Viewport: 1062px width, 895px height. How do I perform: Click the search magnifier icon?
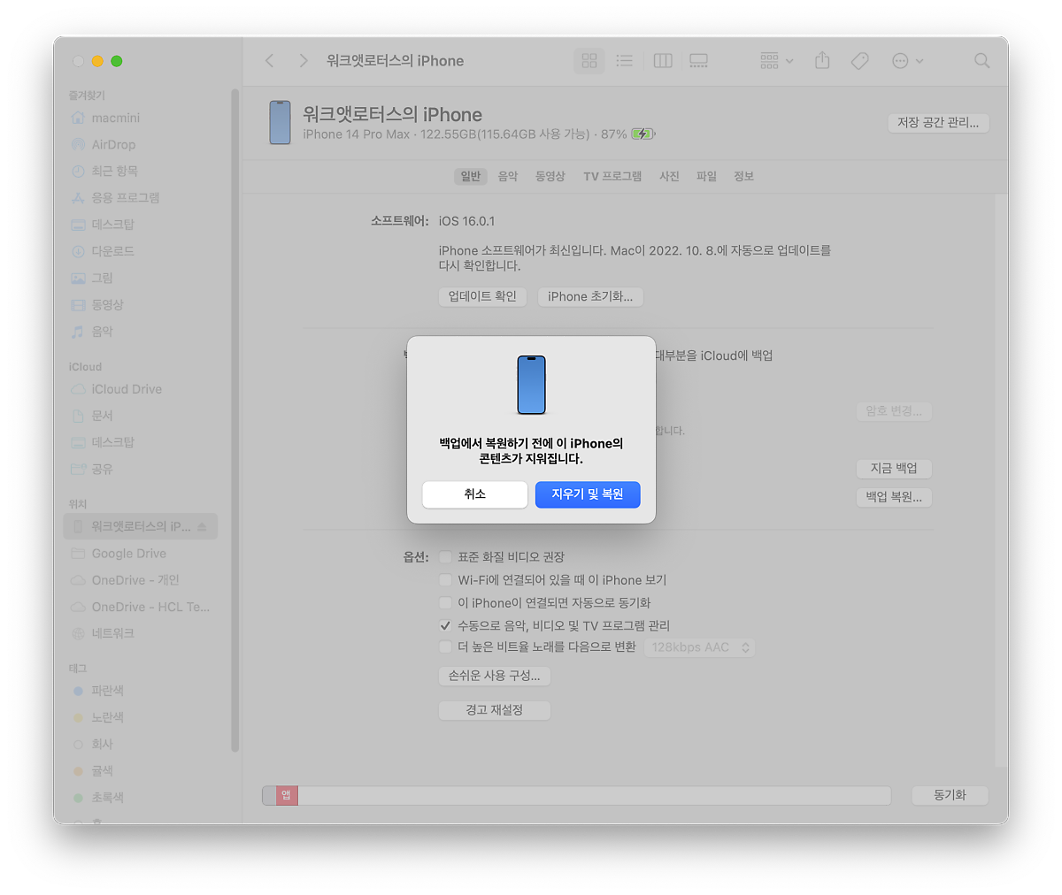pos(981,60)
